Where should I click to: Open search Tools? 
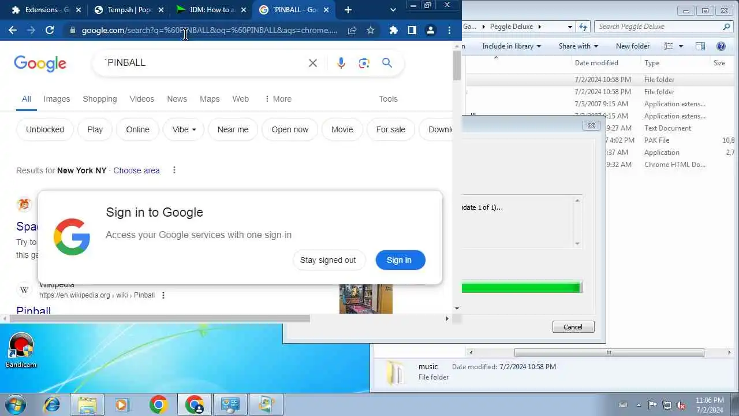[x=388, y=99]
